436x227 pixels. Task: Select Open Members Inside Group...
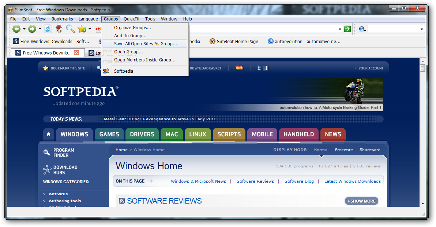[x=144, y=60]
